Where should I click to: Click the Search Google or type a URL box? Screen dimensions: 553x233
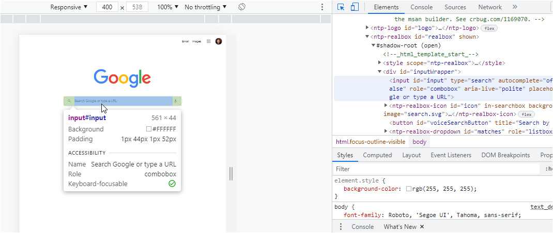point(122,101)
